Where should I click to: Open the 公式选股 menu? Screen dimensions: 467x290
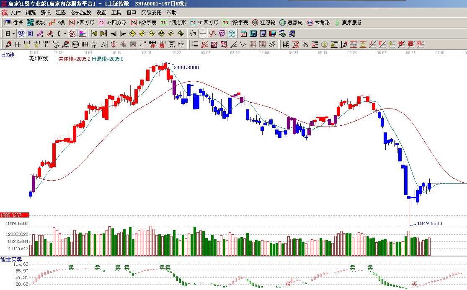point(81,13)
